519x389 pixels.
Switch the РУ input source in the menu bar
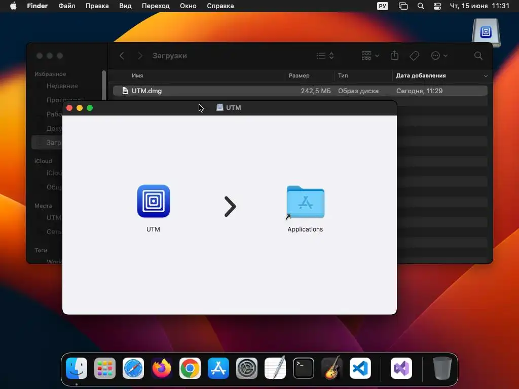coord(382,6)
